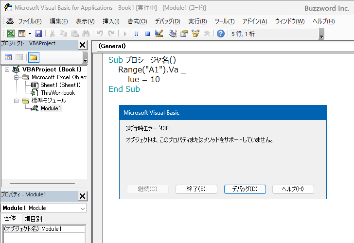Click the project tree horizontal scrollbar

42,183
